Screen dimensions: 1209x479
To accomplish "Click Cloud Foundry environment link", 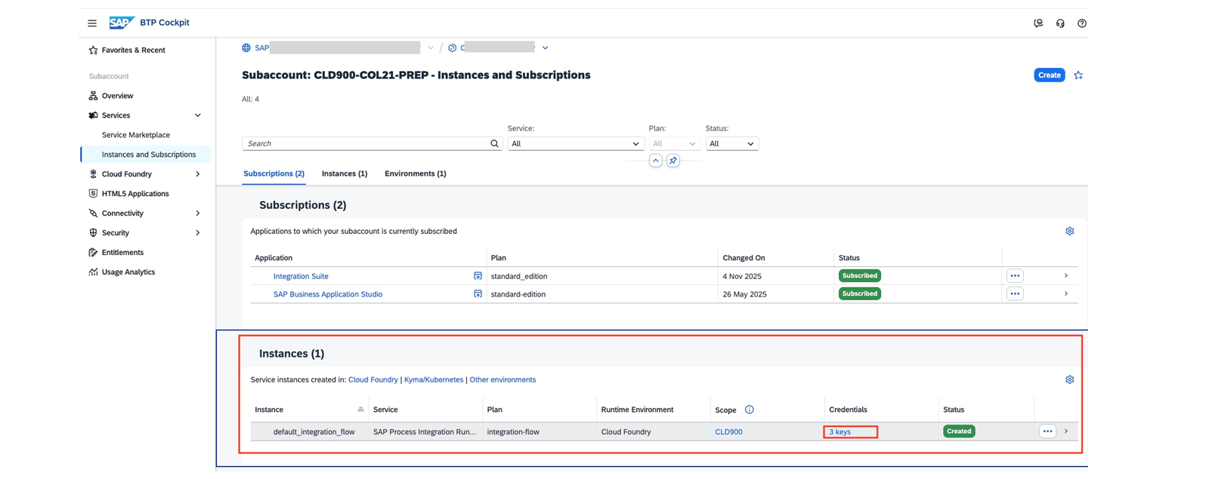I will tap(373, 380).
